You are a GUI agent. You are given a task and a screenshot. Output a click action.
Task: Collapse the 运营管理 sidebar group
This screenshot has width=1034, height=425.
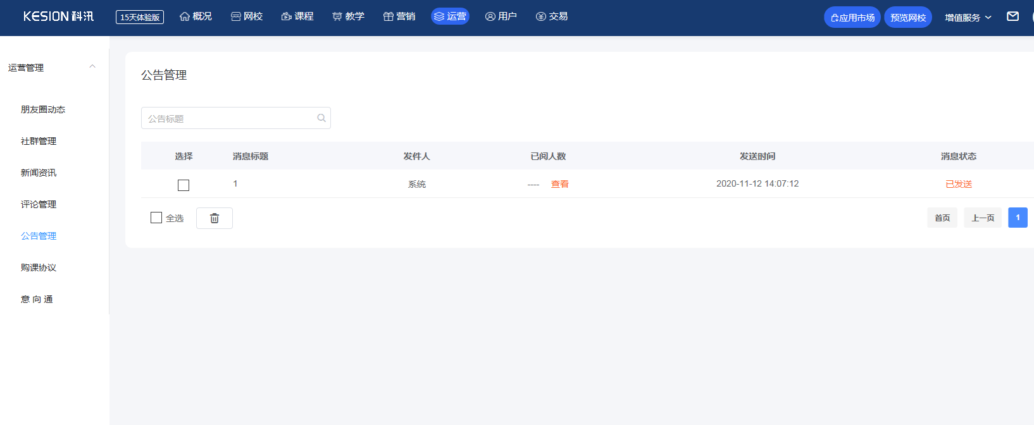pyautogui.click(x=92, y=67)
